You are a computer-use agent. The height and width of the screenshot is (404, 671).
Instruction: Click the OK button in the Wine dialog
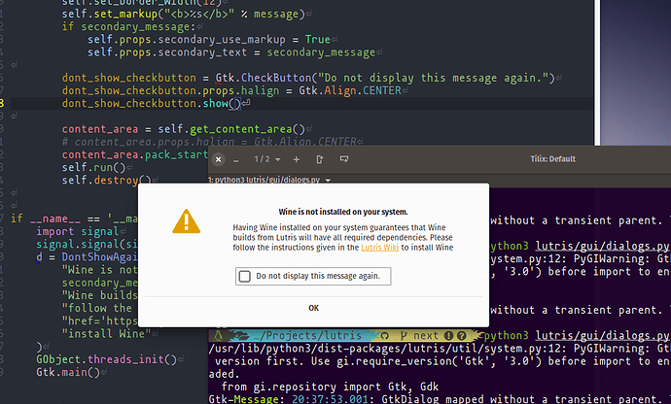(314, 308)
